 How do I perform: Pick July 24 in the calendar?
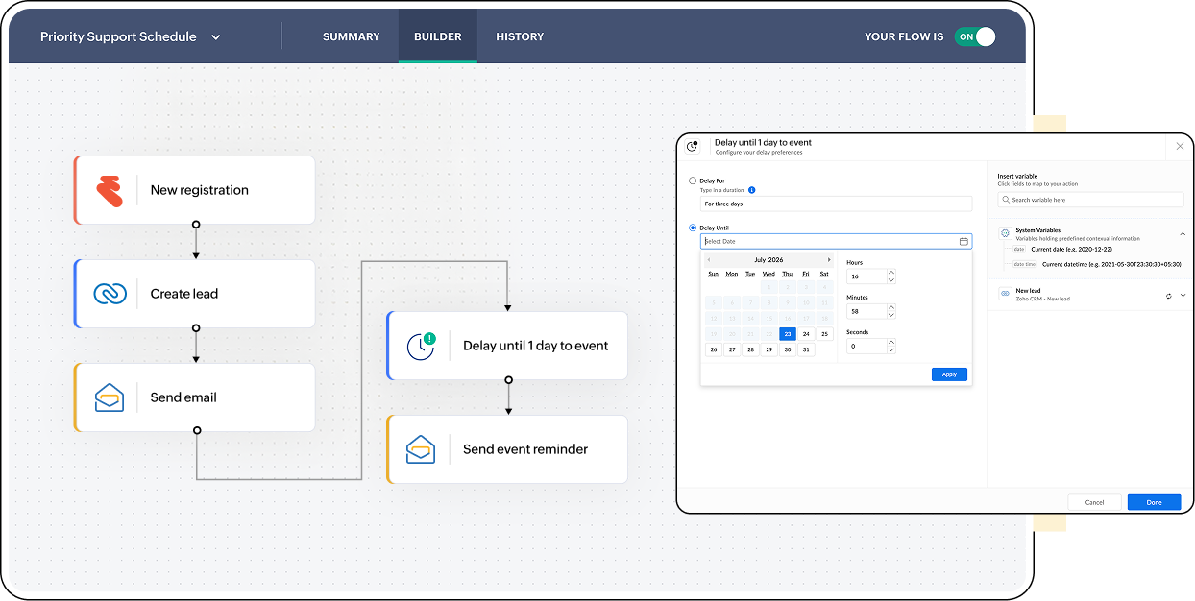point(806,334)
